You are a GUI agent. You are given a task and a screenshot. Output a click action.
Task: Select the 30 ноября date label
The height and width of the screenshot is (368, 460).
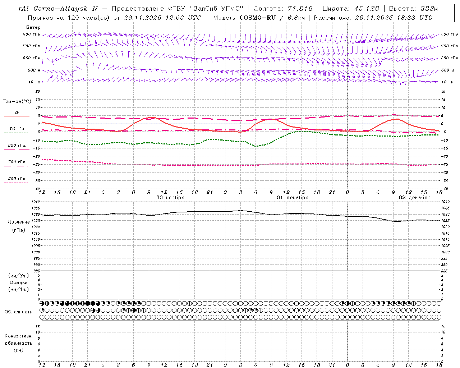(x=170, y=198)
